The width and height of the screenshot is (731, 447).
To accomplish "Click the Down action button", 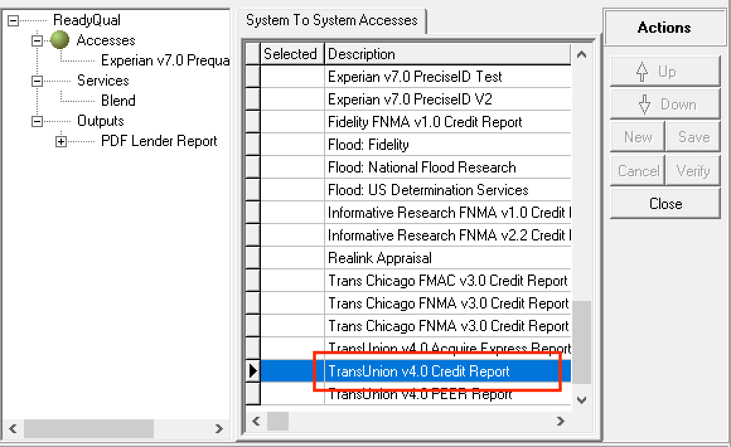I will point(665,105).
